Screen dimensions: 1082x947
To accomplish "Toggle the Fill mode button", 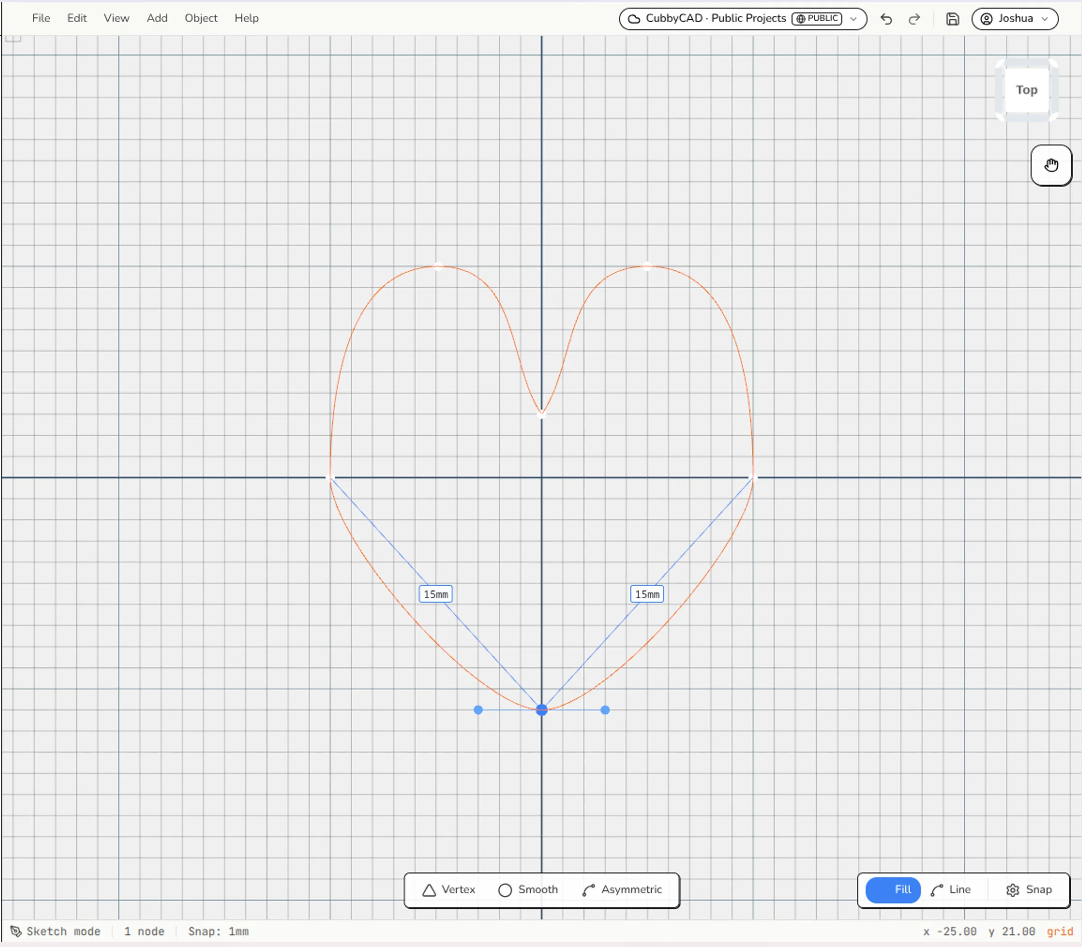I will [893, 890].
